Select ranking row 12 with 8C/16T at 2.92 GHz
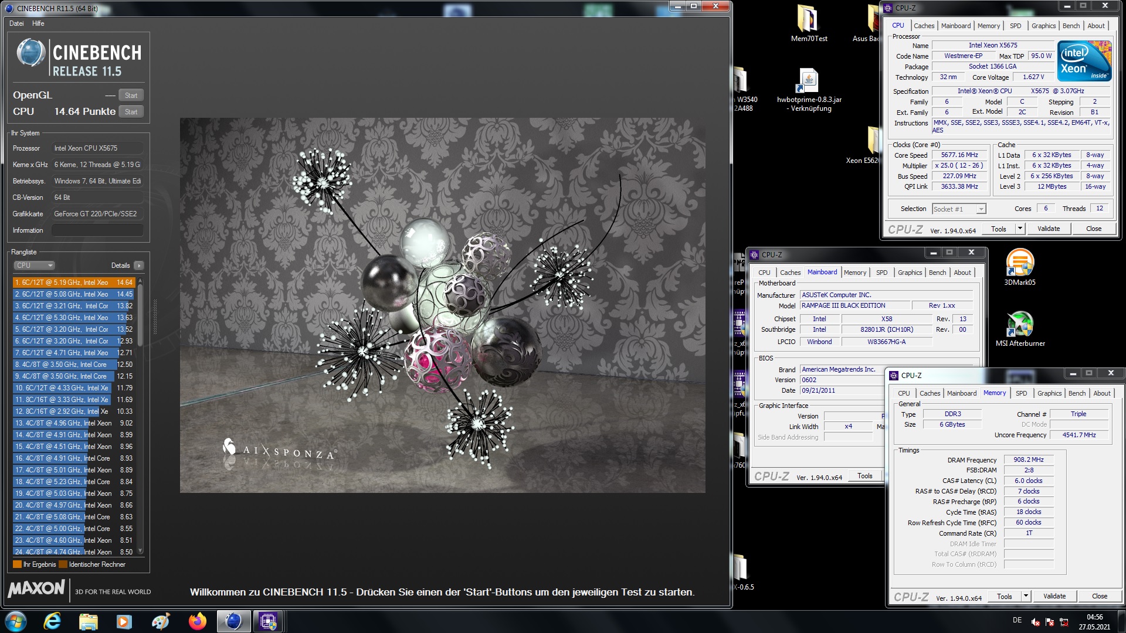The image size is (1126, 633). coord(74,411)
